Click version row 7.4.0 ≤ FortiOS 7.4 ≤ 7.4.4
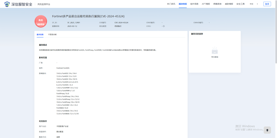 coord(66,73)
